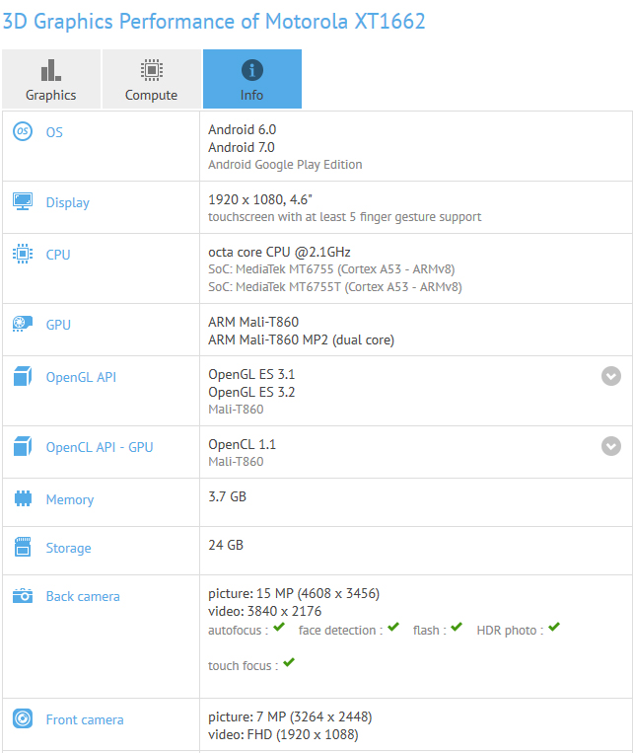Click the Display monitor icon

pos(23,201)
